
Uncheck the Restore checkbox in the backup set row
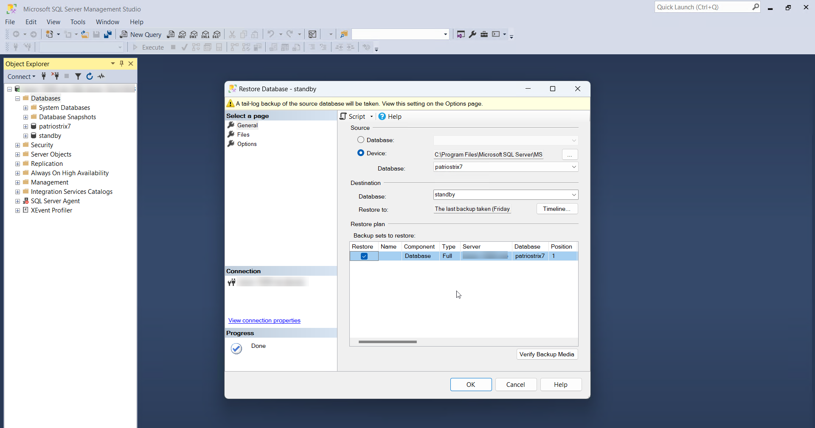click(364, 256)
